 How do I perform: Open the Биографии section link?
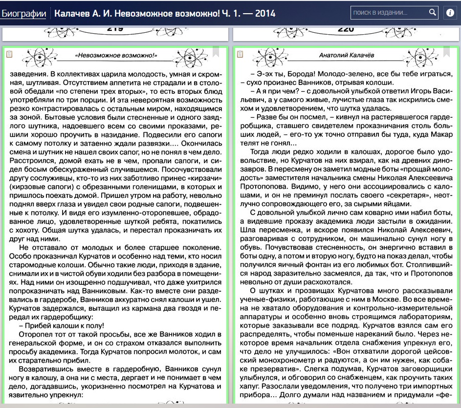[24, 14]
